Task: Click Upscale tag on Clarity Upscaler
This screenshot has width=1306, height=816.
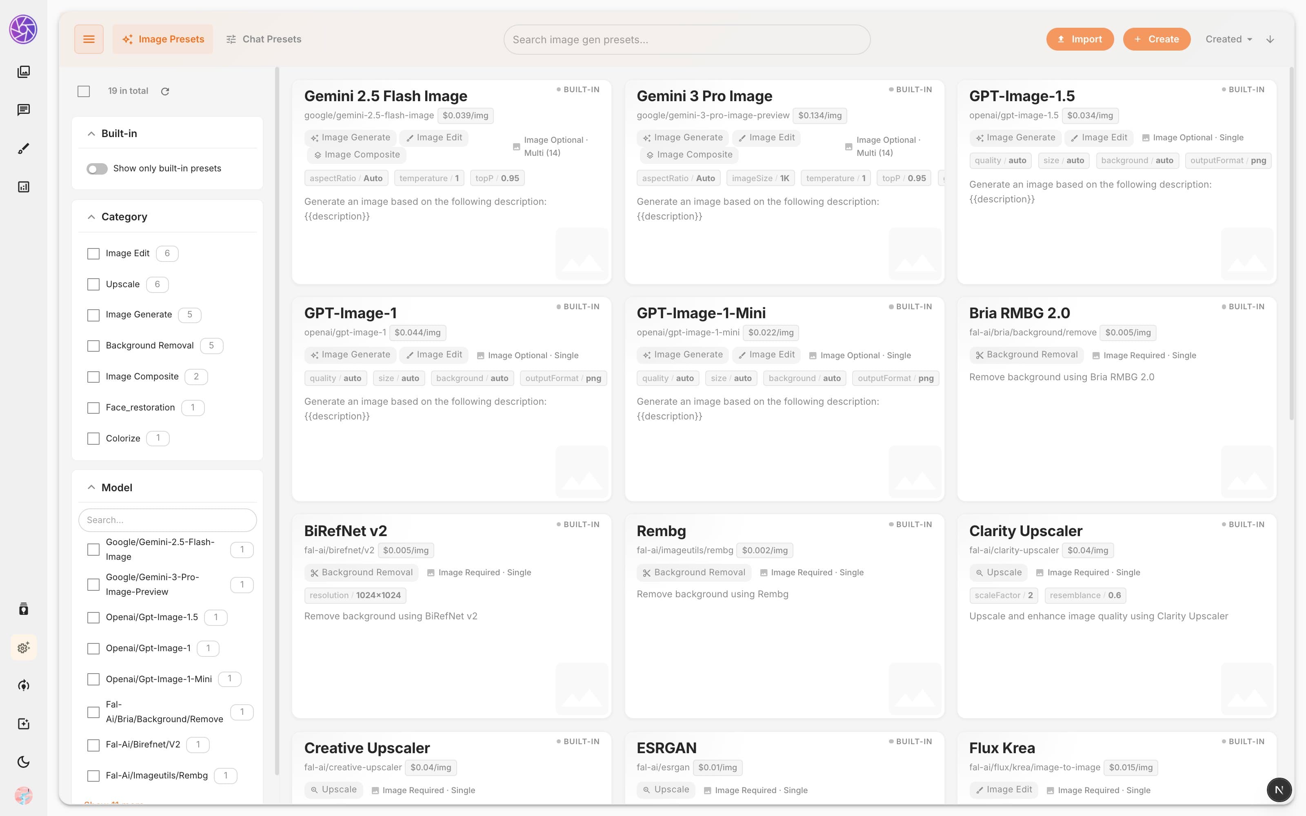Action: click(x=998, y=572)
